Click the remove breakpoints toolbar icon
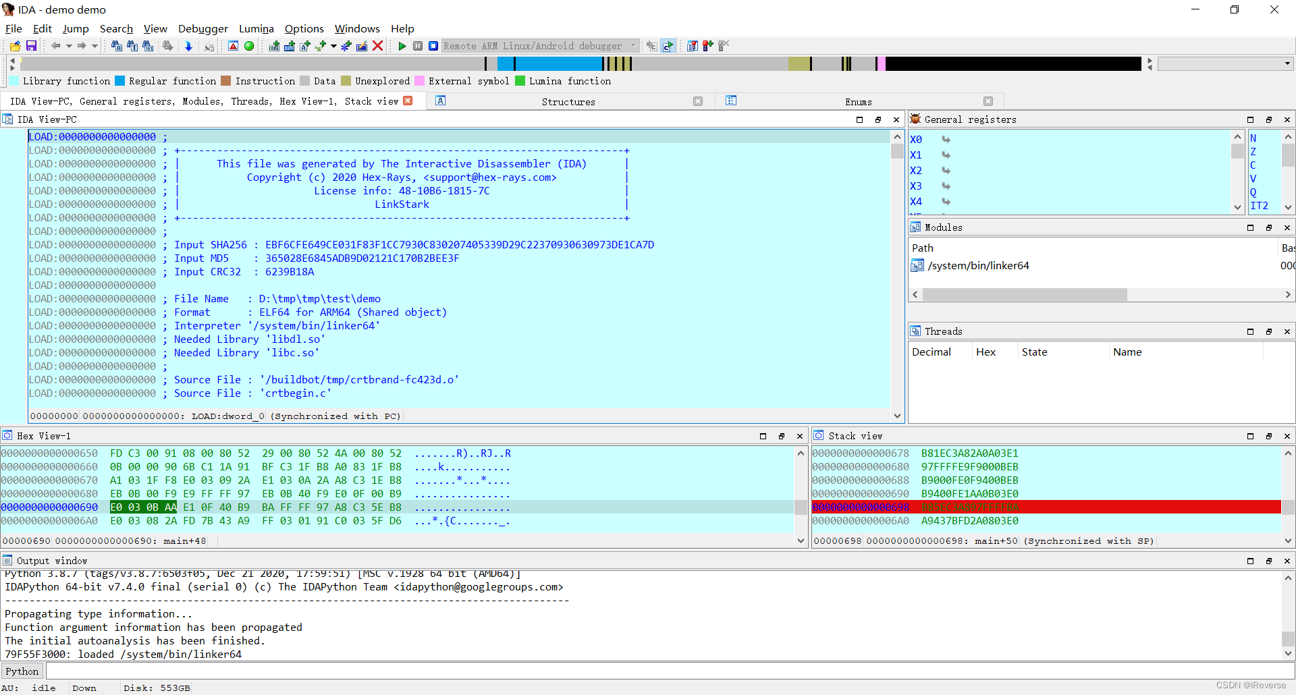1296x695 pixels. pyautogui.click(x=724, y=46)
